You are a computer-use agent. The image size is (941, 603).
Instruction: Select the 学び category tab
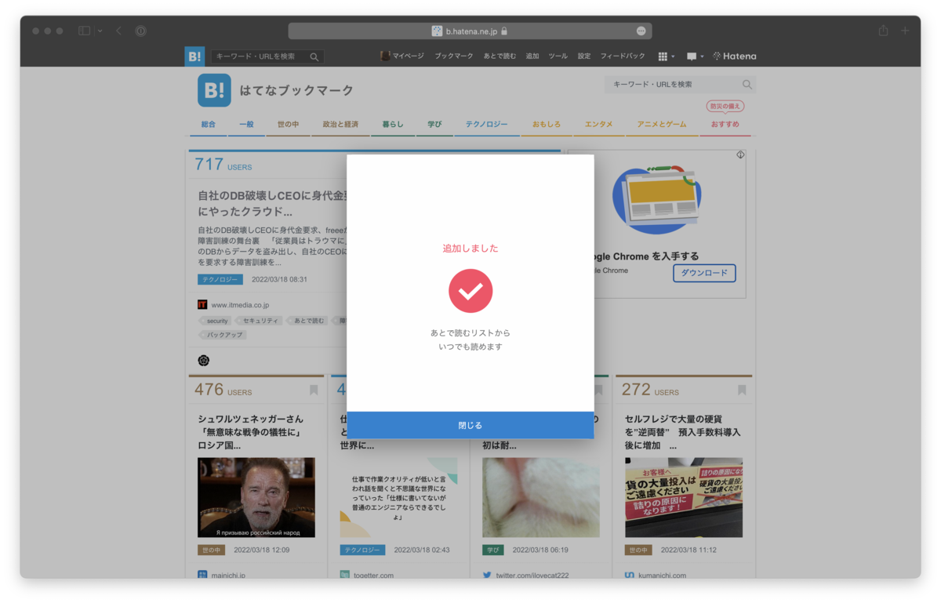click(434, 124)
